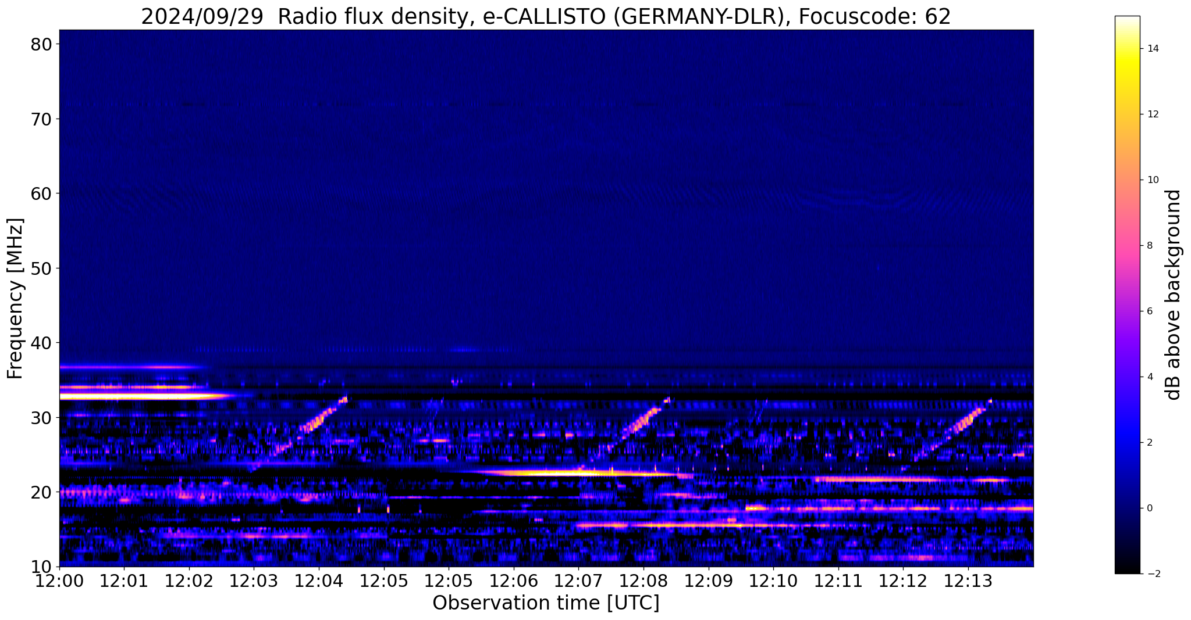Click the 12:02 time tick label
Image resolution: width=1191 pixels, height=620 pixels.
point(189,580)
